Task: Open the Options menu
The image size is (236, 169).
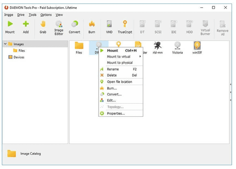Action: [x=46, y=15]
